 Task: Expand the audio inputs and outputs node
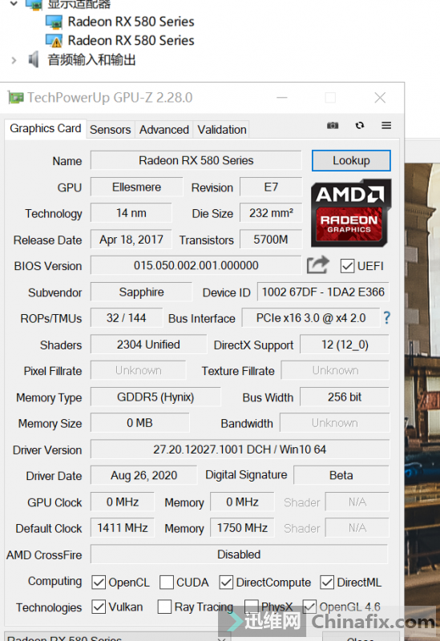14,61
